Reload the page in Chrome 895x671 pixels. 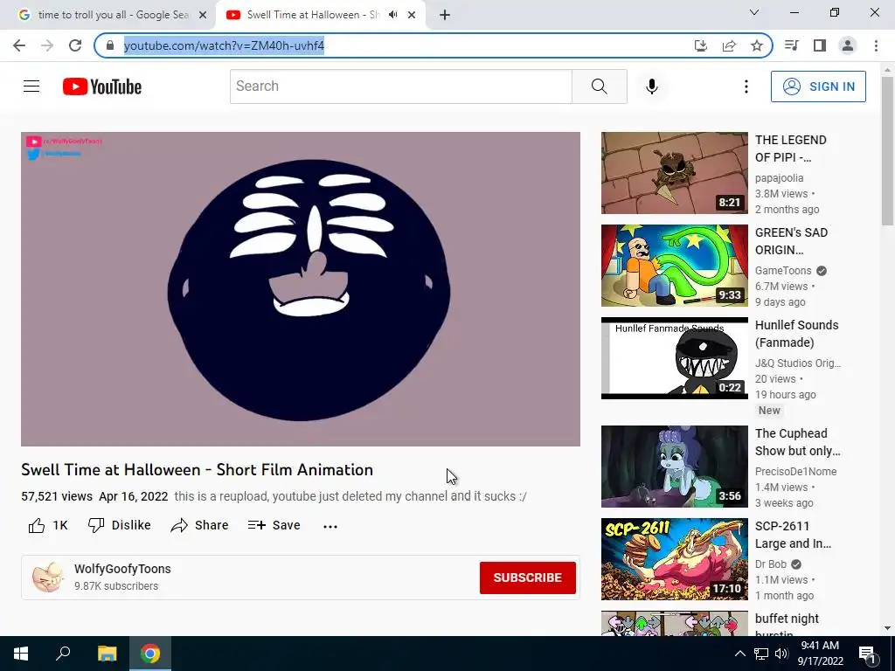coord(75,45)
